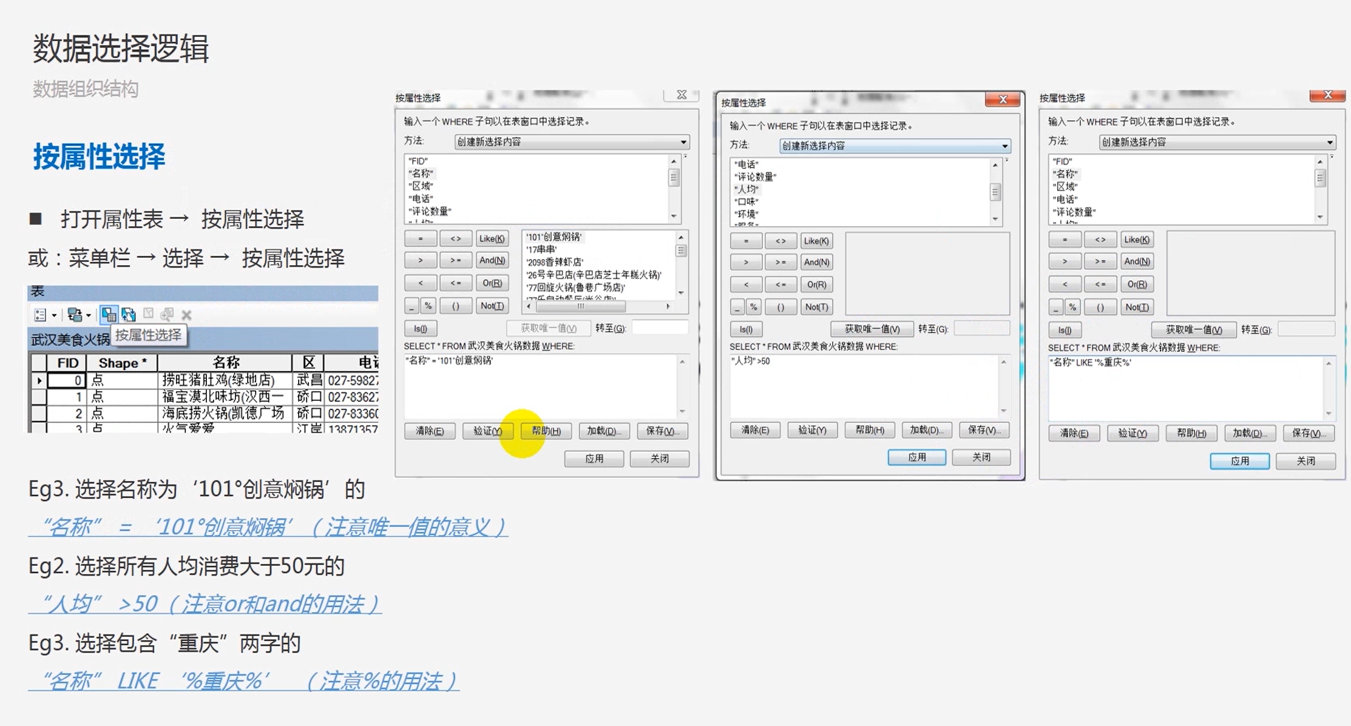This screenshot has width=1351, height=726.
Task: Click <> operator in the '101°创意焖锅' dialog
Action: pyautogui.click(x=456, y=239)
